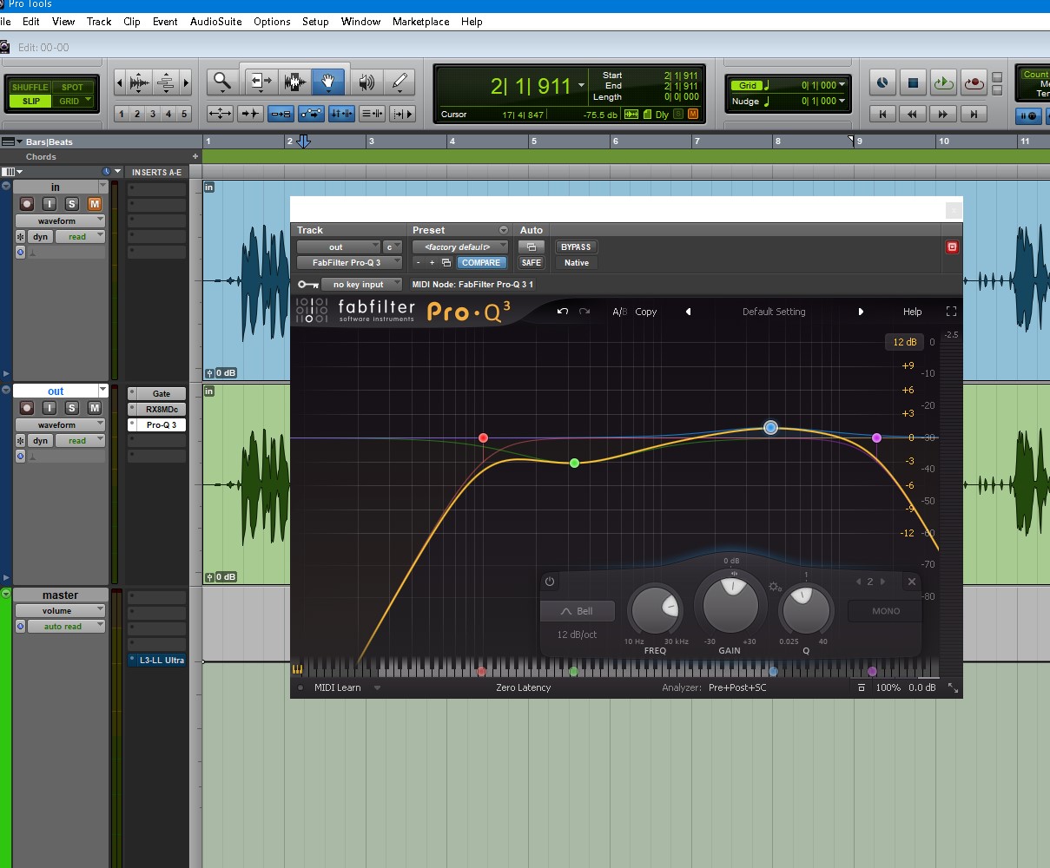The height and width of the screenshot is (868, 1050).
Task: Open FabFilter Pro-Q 3 insert selector
Action: point(350,263)
